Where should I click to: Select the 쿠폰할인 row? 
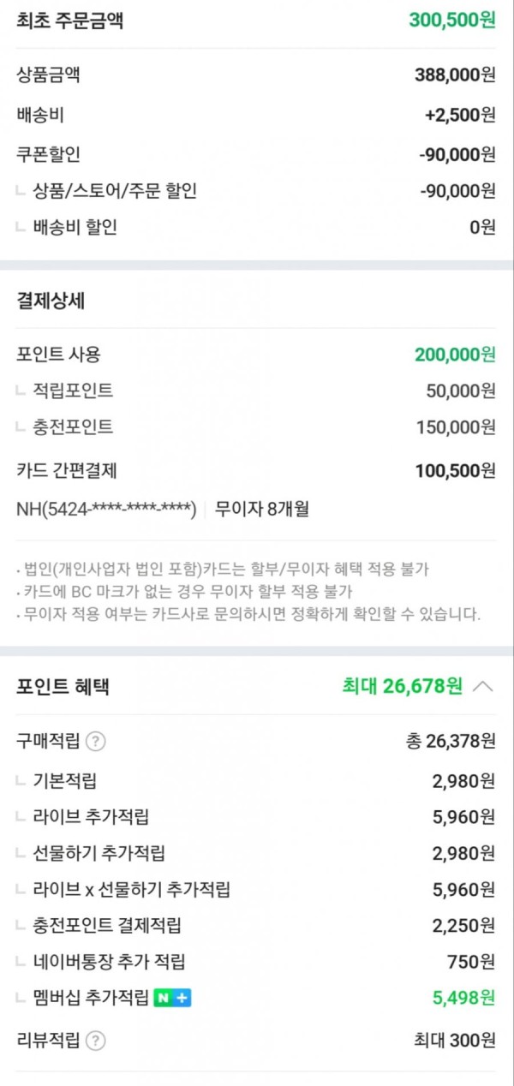tap(256, 155)
